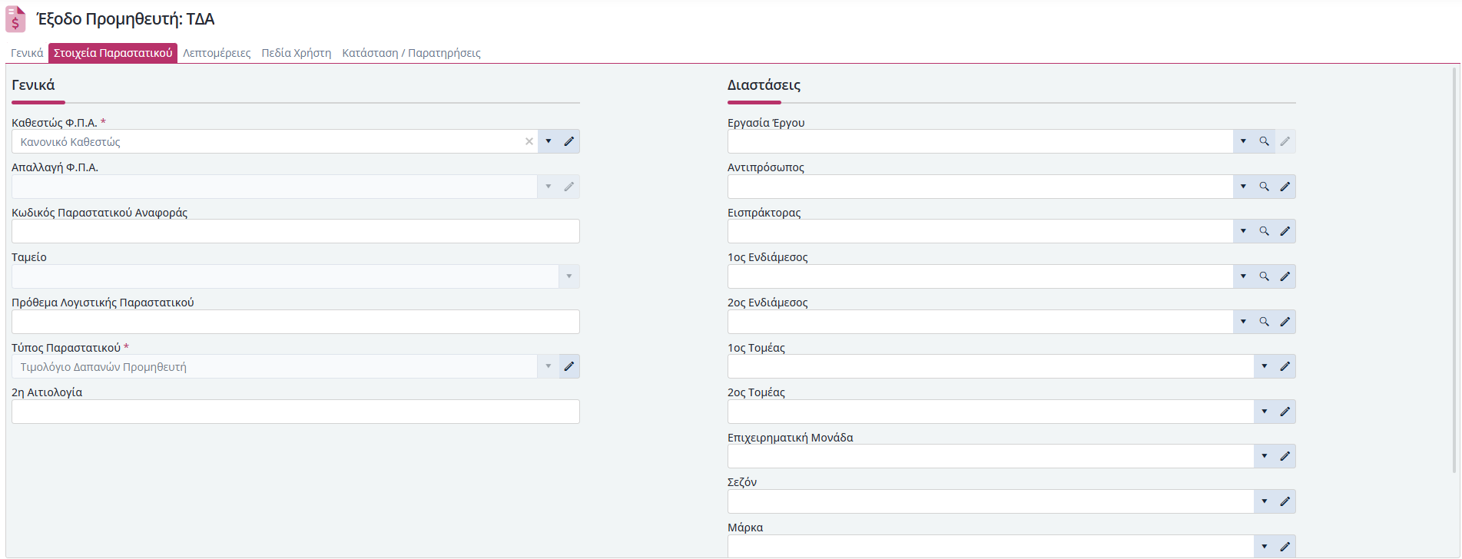The image size is (1462, 559).
Task: Search 1ος Ενδιάμεσος with magnifier icon
Action: click(x=1265, y=276)
